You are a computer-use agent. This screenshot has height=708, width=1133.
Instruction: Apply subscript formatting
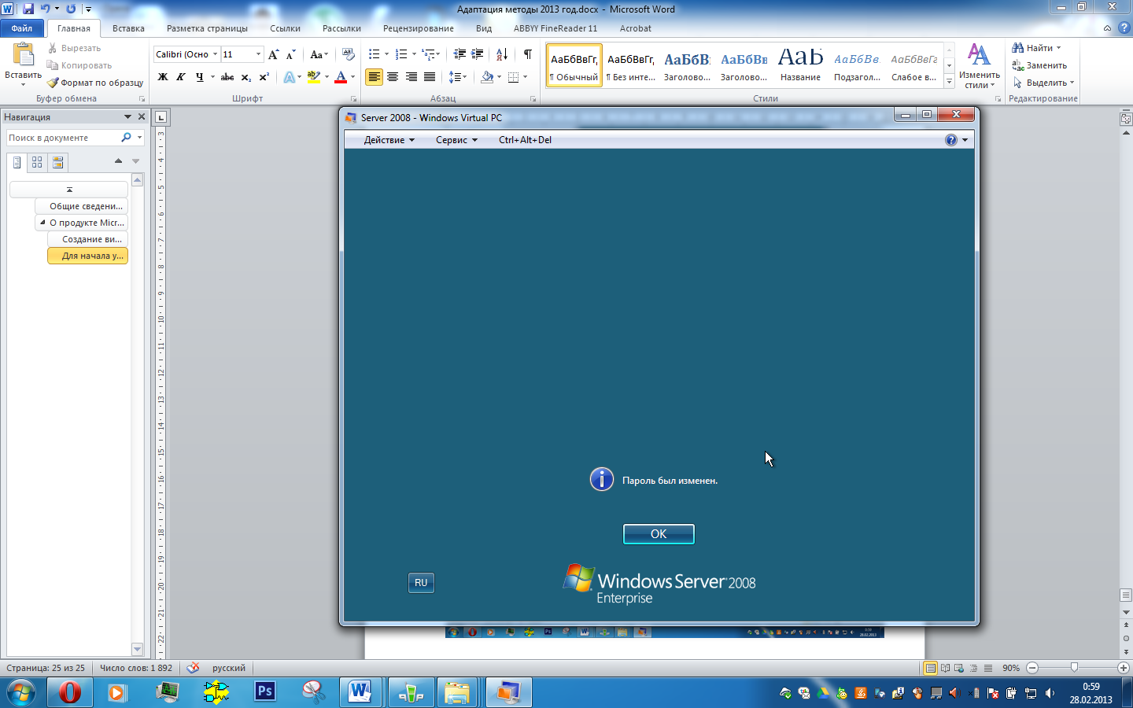pyautogui.click(x=245, y=77)
